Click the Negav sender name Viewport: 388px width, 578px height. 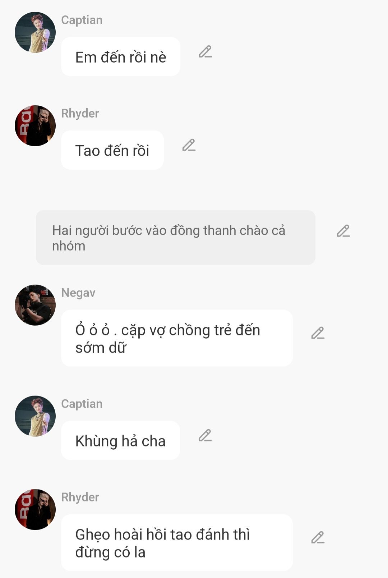(x=78, y=293)
